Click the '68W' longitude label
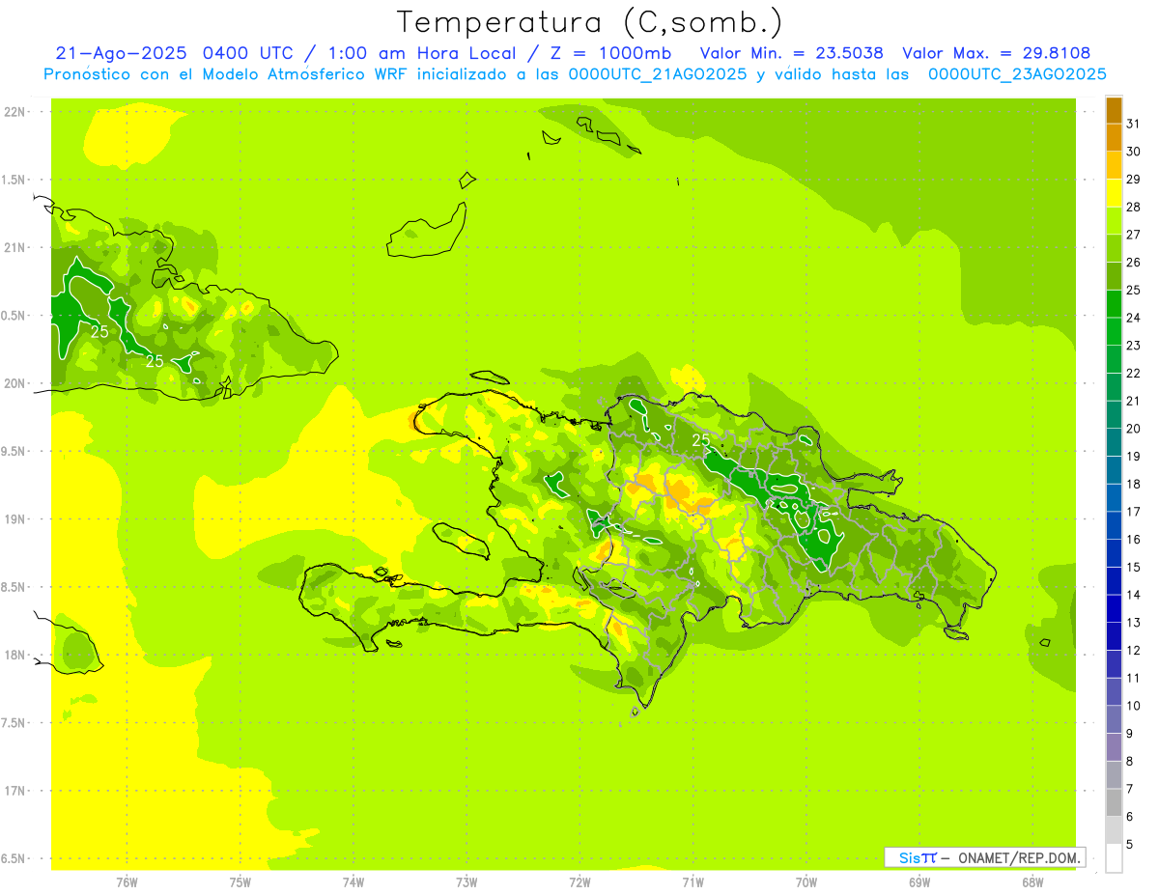Image resolution: width=1159 pixels, height=895 pixels. pos(1032,882)
